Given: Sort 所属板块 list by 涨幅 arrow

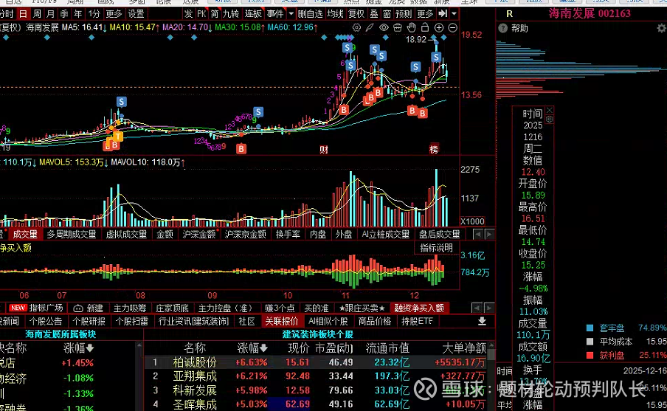Looking at the screenshot, I should point(90,348).
